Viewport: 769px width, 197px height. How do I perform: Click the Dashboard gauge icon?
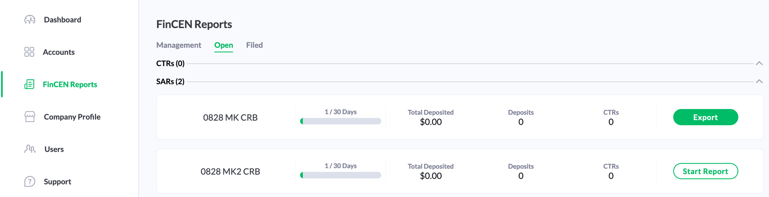click(30, 20)
